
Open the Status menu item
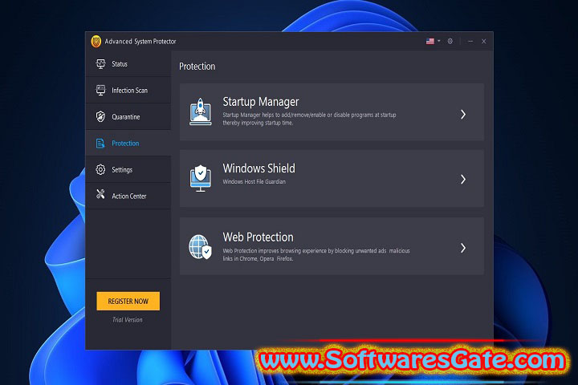coord(128,63)
